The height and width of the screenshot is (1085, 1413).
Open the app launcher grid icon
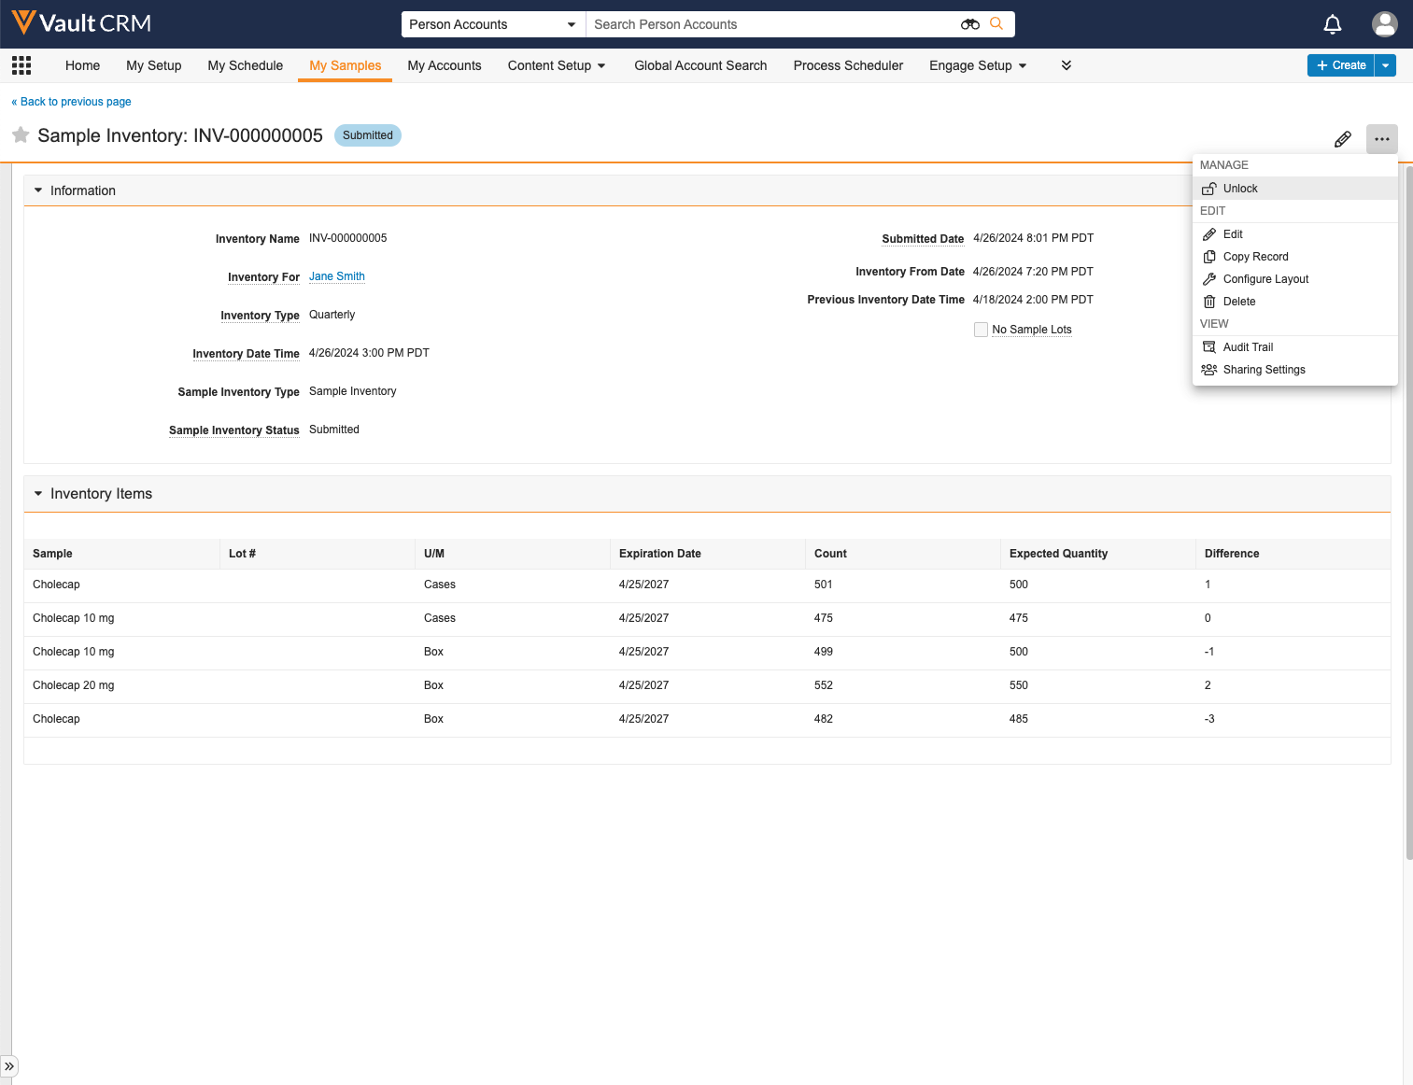(x=21, y=65)
